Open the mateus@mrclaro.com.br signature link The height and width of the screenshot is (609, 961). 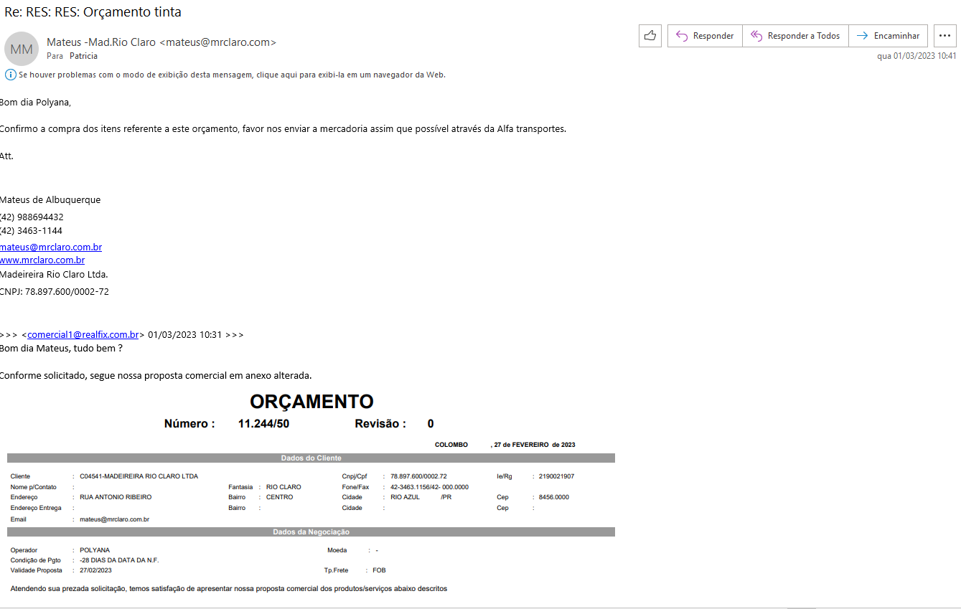(51, 247)
